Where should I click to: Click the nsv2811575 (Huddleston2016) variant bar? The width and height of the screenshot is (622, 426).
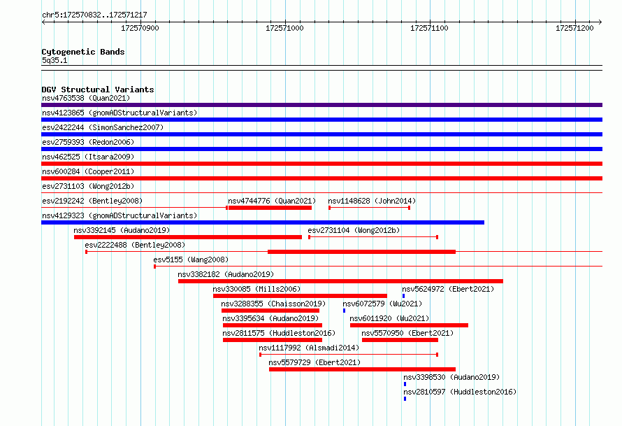click(x=273, y=340)
